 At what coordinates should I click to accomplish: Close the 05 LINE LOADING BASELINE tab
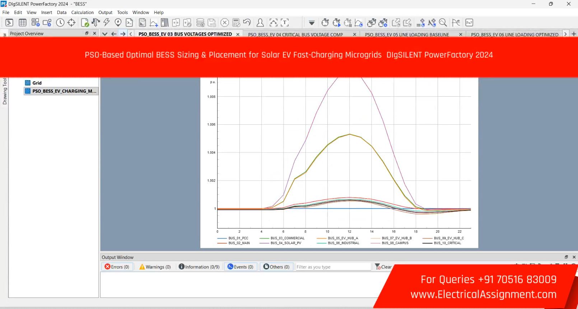(461, 34)
